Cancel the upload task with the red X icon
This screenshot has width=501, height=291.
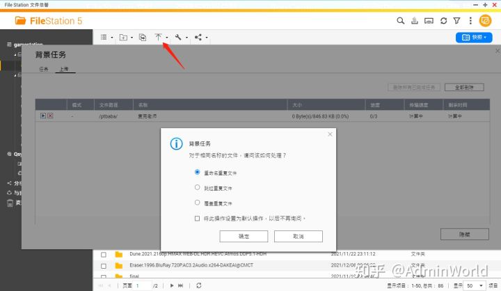[50, 116]
